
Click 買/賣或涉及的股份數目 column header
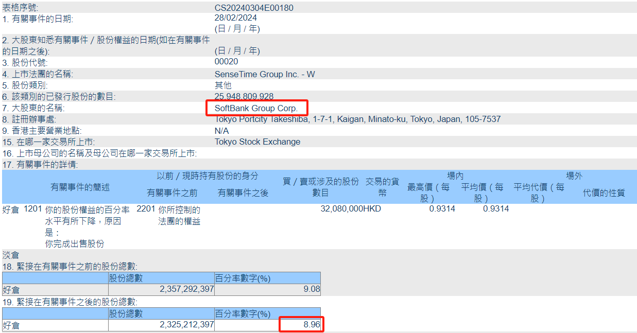click(321, 187)
